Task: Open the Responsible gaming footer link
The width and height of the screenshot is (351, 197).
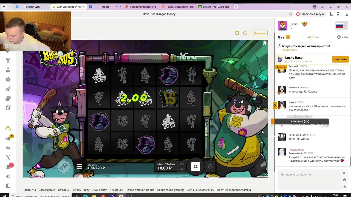Action: pos(171,190)
